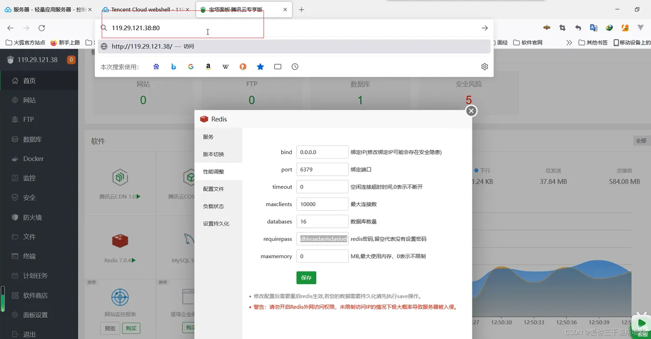
Task: Switch to the 服务 tab in Redis dialog
Action: pyautogui.click(x=219, y=137)
